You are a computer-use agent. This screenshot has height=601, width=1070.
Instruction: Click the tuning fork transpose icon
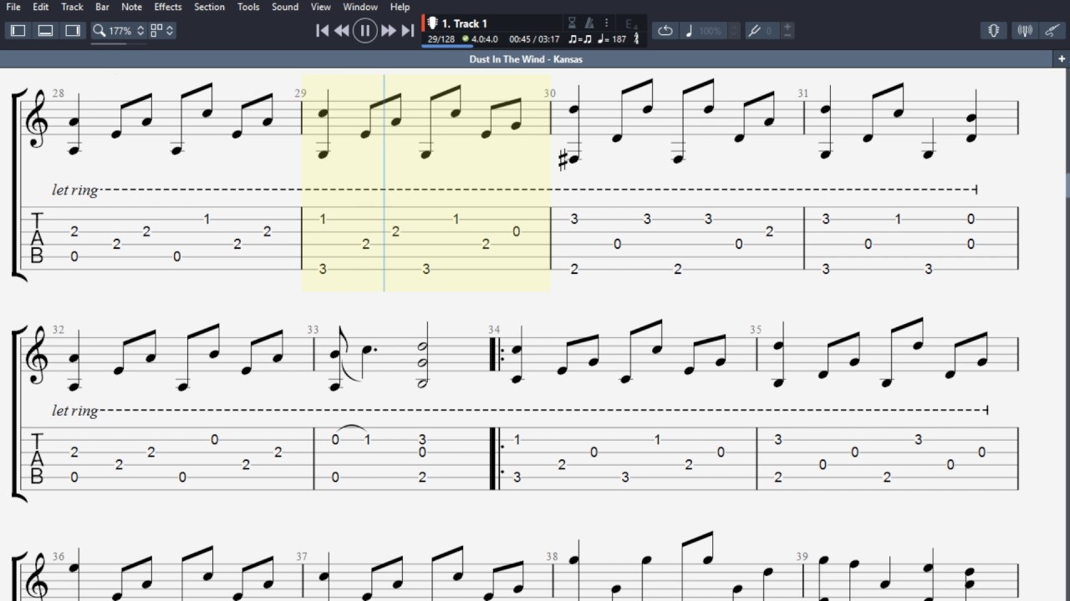[x=755, y=31]
